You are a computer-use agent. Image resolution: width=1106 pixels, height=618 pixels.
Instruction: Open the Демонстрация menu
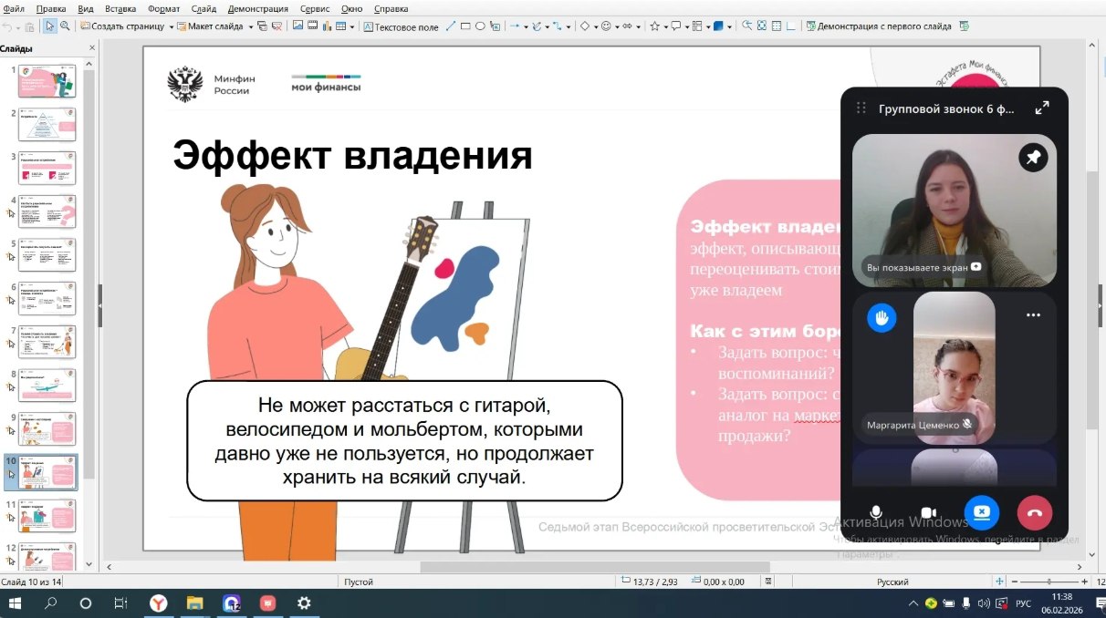point(258,8)
